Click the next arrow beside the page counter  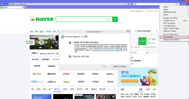click(156, 52)
